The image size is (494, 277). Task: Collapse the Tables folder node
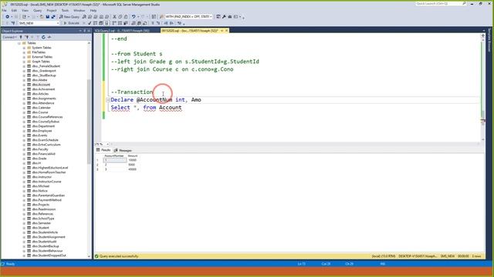tap(19, 43)
